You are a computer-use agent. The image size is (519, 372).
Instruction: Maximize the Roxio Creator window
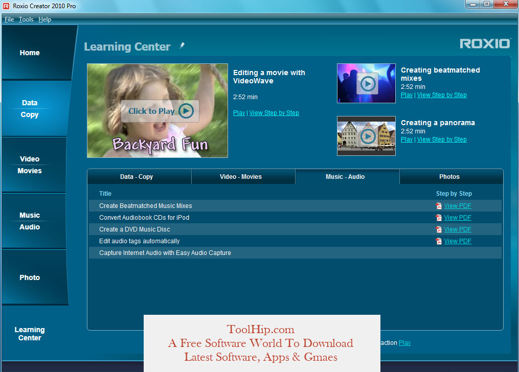pyautogui.click(x=487, y=4)
